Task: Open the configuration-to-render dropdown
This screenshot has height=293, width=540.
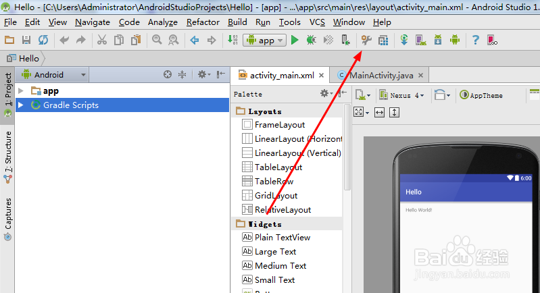Action: tap(363, 95)
